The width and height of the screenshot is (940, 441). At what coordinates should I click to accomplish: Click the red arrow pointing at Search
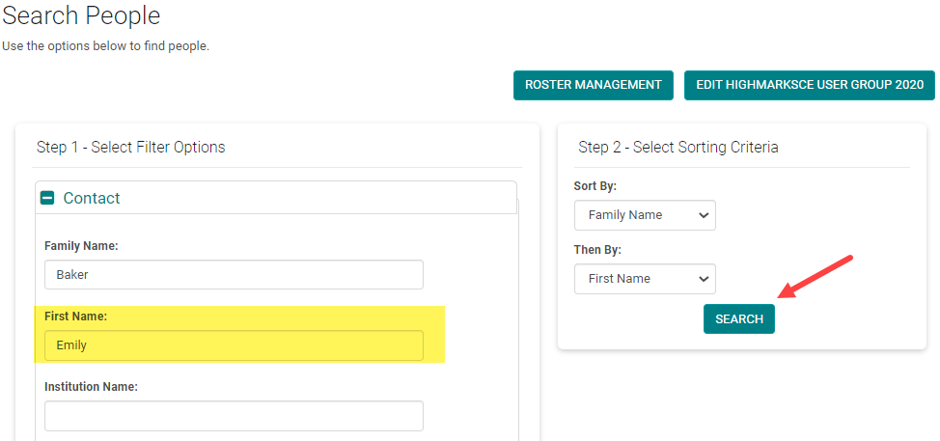click(x=815, y=276)
